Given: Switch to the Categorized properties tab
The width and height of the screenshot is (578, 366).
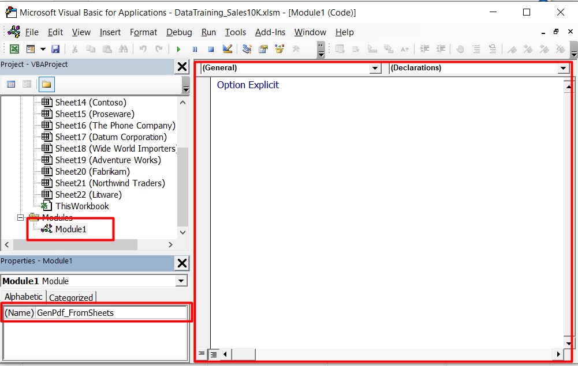Looking at the screenshot, I should [x=71, y=297].
